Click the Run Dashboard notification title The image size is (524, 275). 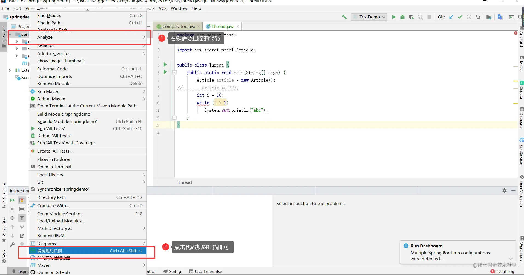coord(427,246)
